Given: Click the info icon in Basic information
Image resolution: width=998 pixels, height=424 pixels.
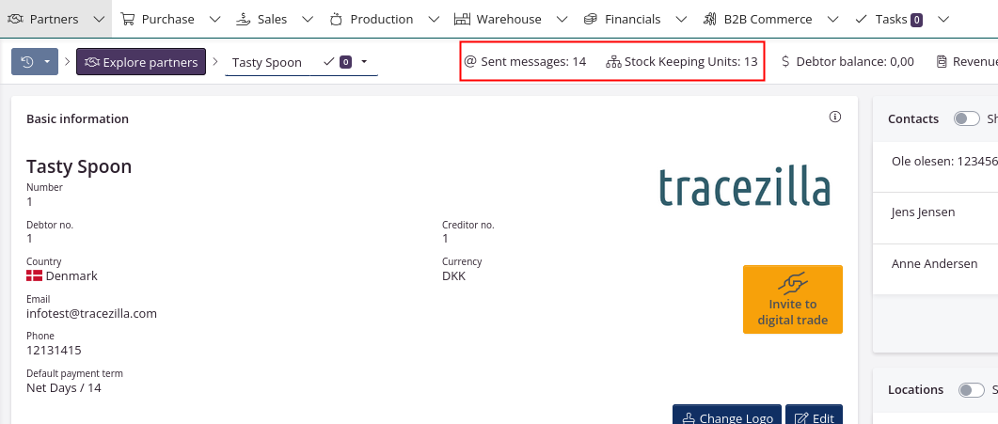Looking at the screenshot, I should (834, 118).
